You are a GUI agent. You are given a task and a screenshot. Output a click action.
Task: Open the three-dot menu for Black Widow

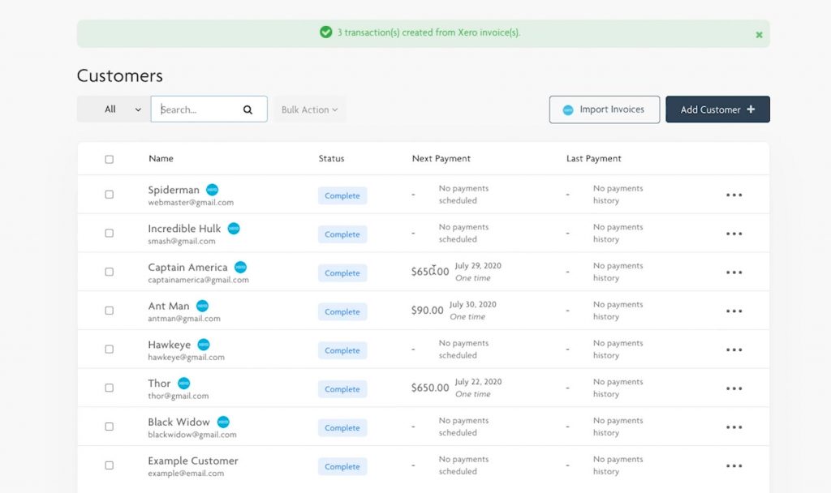point(734,427)
